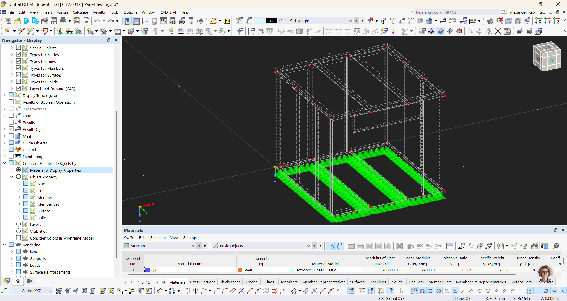
Task: Click the magnifier search icon in Materials toolbar
Action: [x=556, y=246]
